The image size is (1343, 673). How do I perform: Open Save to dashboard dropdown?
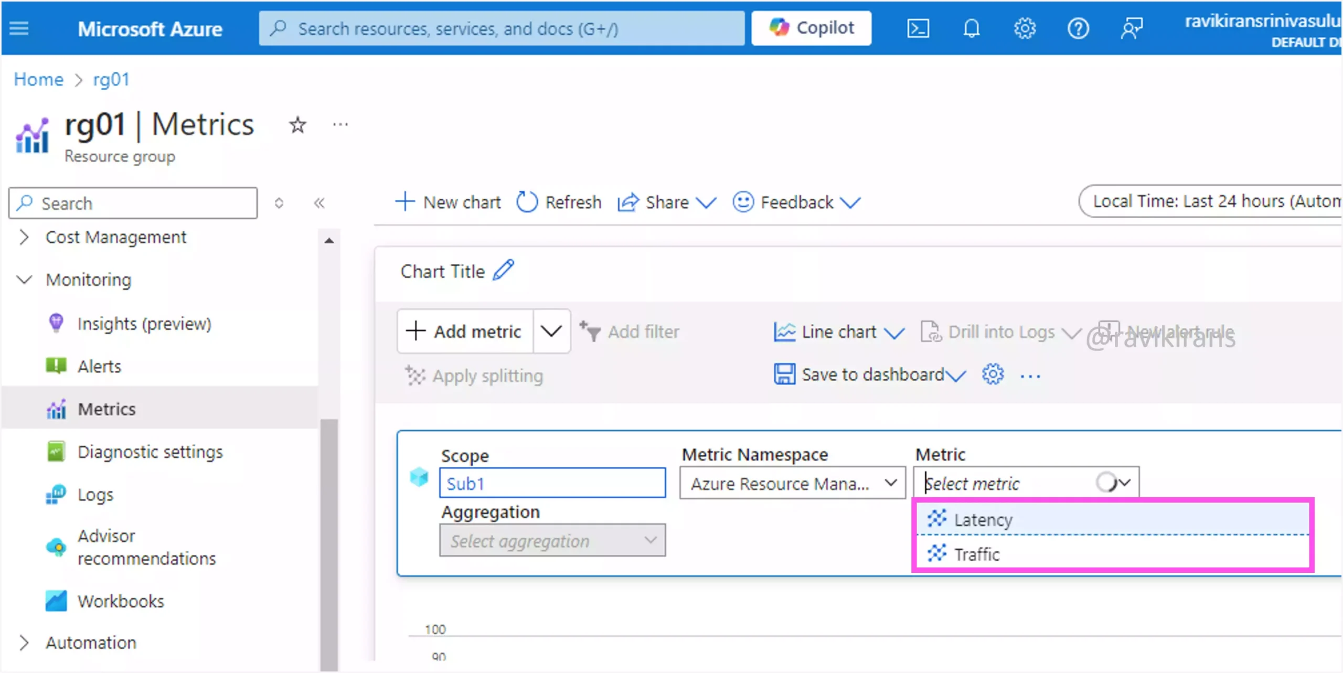(870, 375)
